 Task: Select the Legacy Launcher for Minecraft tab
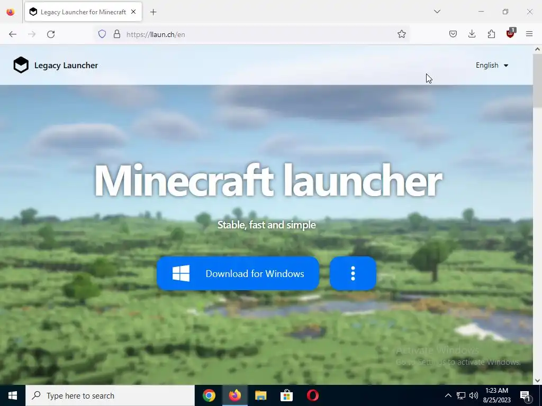click(83, 12)
